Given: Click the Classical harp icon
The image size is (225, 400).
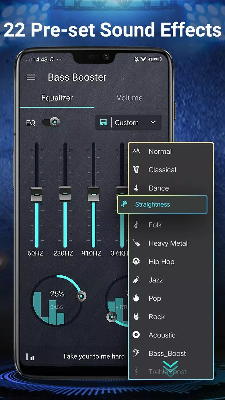Looking at the screenshot, I should tap(136, 170).
